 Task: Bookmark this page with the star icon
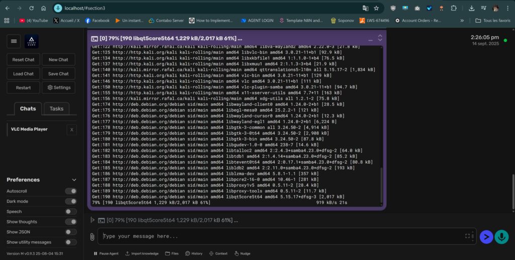(376, 8)
